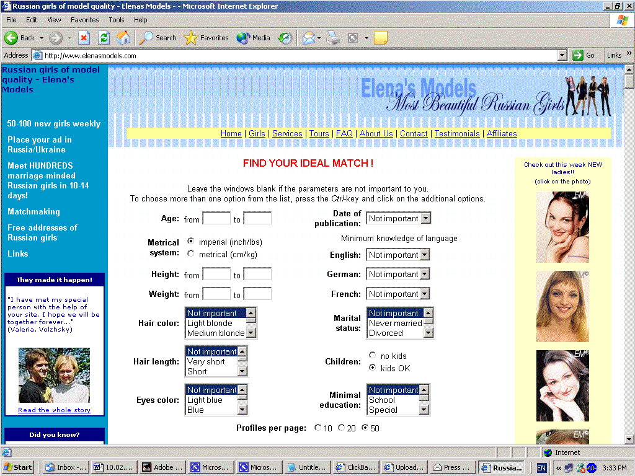The image size is (635, 476).
Task: Open the Back button history dropdown arrow
Action: 42,38
